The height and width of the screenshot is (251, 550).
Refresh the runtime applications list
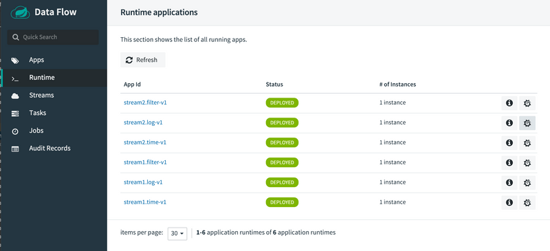[143, 60]
